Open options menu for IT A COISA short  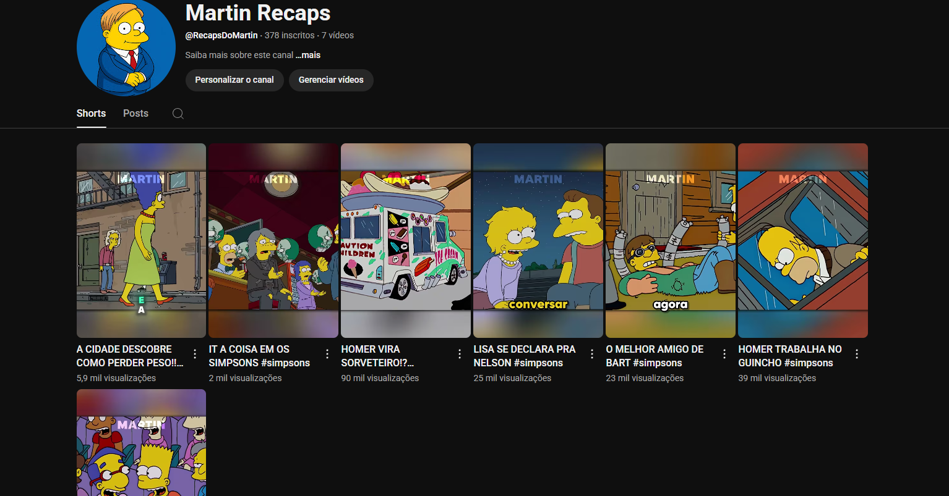pyautogui.click(x=327, y=354)
